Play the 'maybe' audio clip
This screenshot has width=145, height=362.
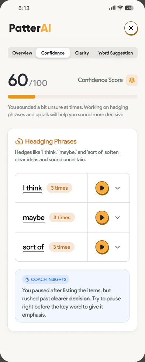(102, 218)
